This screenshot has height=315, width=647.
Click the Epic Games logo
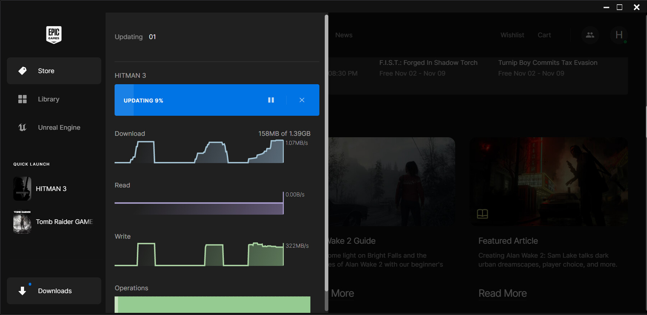[x=54, y=35]
